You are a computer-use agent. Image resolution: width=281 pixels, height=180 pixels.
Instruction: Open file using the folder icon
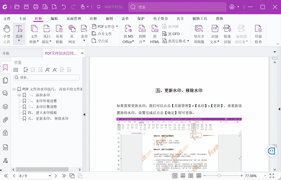(17, 7)
